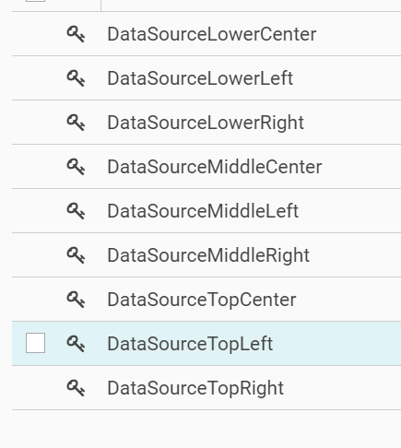Toggle the select-all checkbox in the header
This screenshot has height=448, width=401.
[35, 1]
